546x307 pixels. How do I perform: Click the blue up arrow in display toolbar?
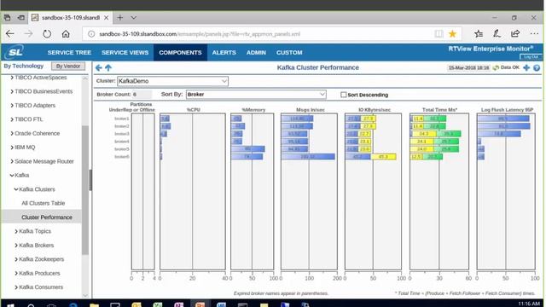coord(108,67)
